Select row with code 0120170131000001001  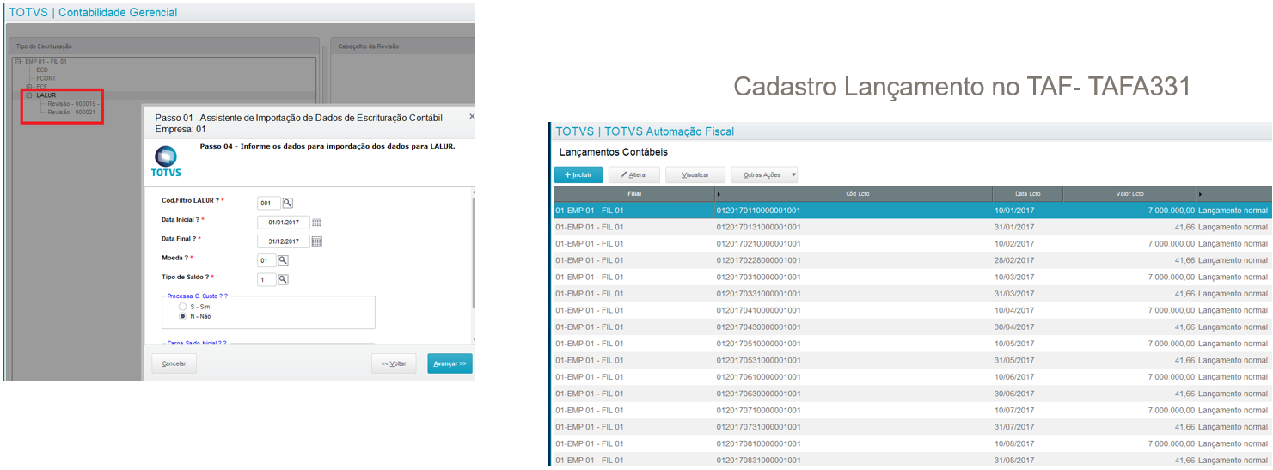pos(911,227)
